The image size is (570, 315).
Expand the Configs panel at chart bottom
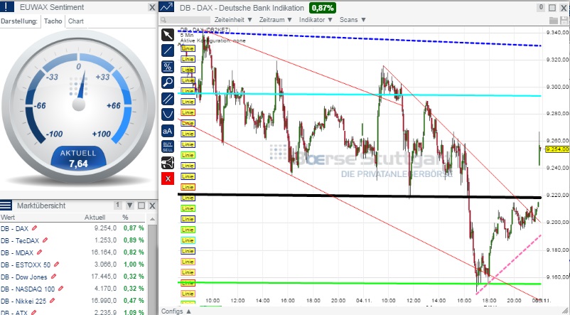point(176,311)
